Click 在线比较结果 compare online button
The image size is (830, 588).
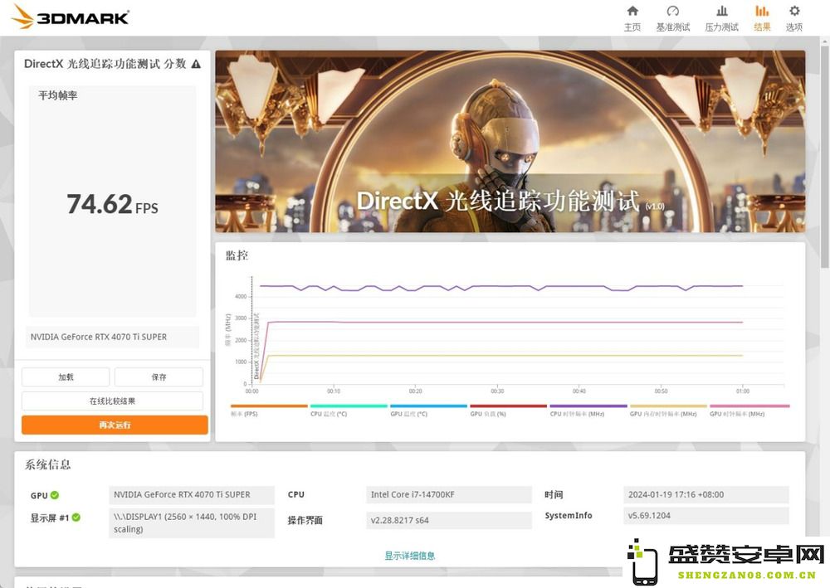click(x=112, y=401)
